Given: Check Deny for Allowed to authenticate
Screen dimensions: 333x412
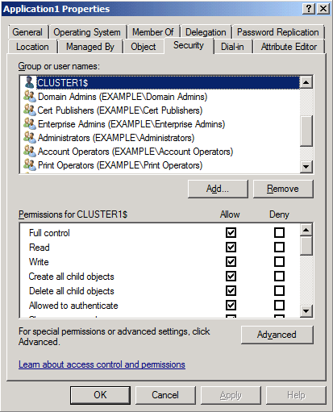Looking at the screenshot, I should [279, 305].
